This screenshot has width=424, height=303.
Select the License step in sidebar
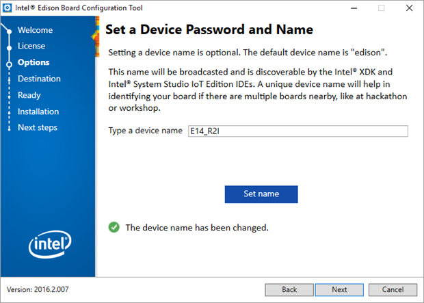pos(31,46)
